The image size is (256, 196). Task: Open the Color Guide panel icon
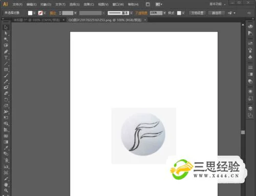point(250,33)
